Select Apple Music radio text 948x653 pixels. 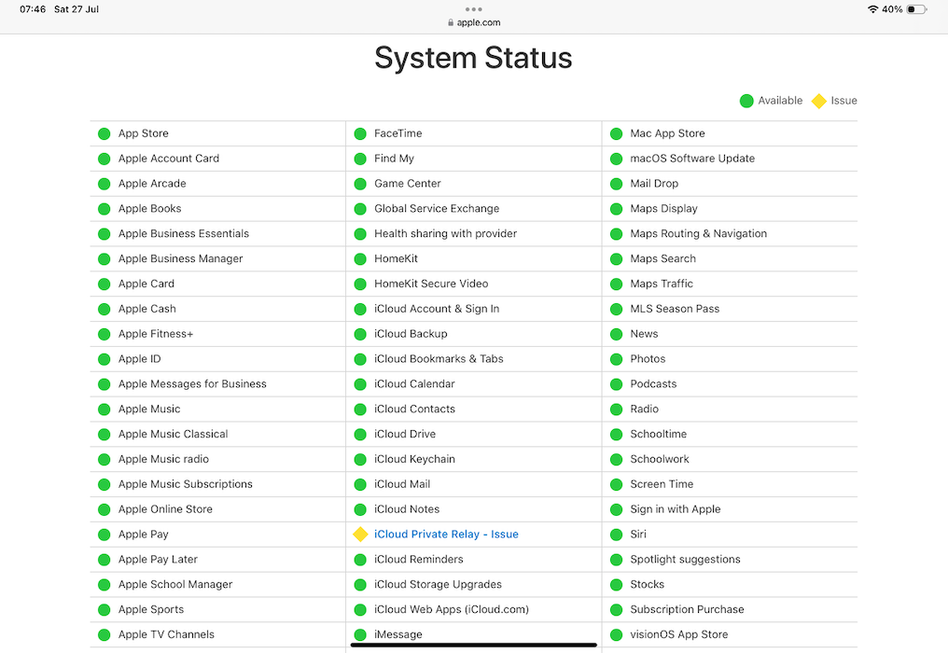[x=164, y=459]
